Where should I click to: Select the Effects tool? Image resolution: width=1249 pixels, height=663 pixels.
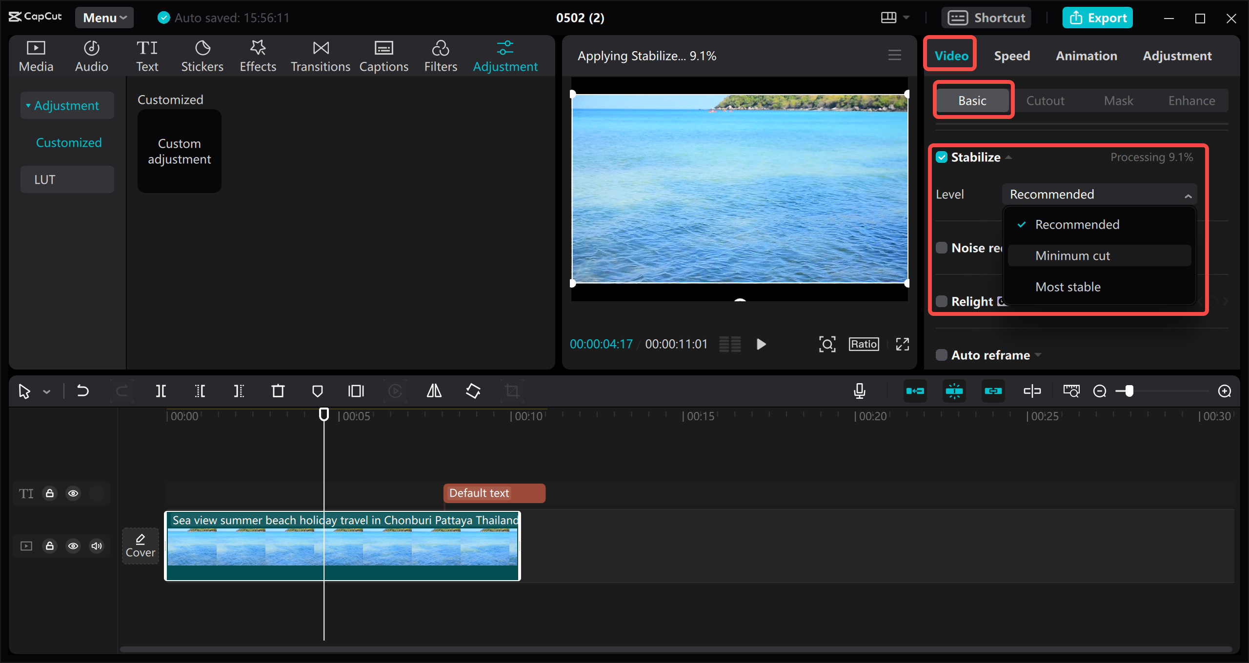coord(256,55)
